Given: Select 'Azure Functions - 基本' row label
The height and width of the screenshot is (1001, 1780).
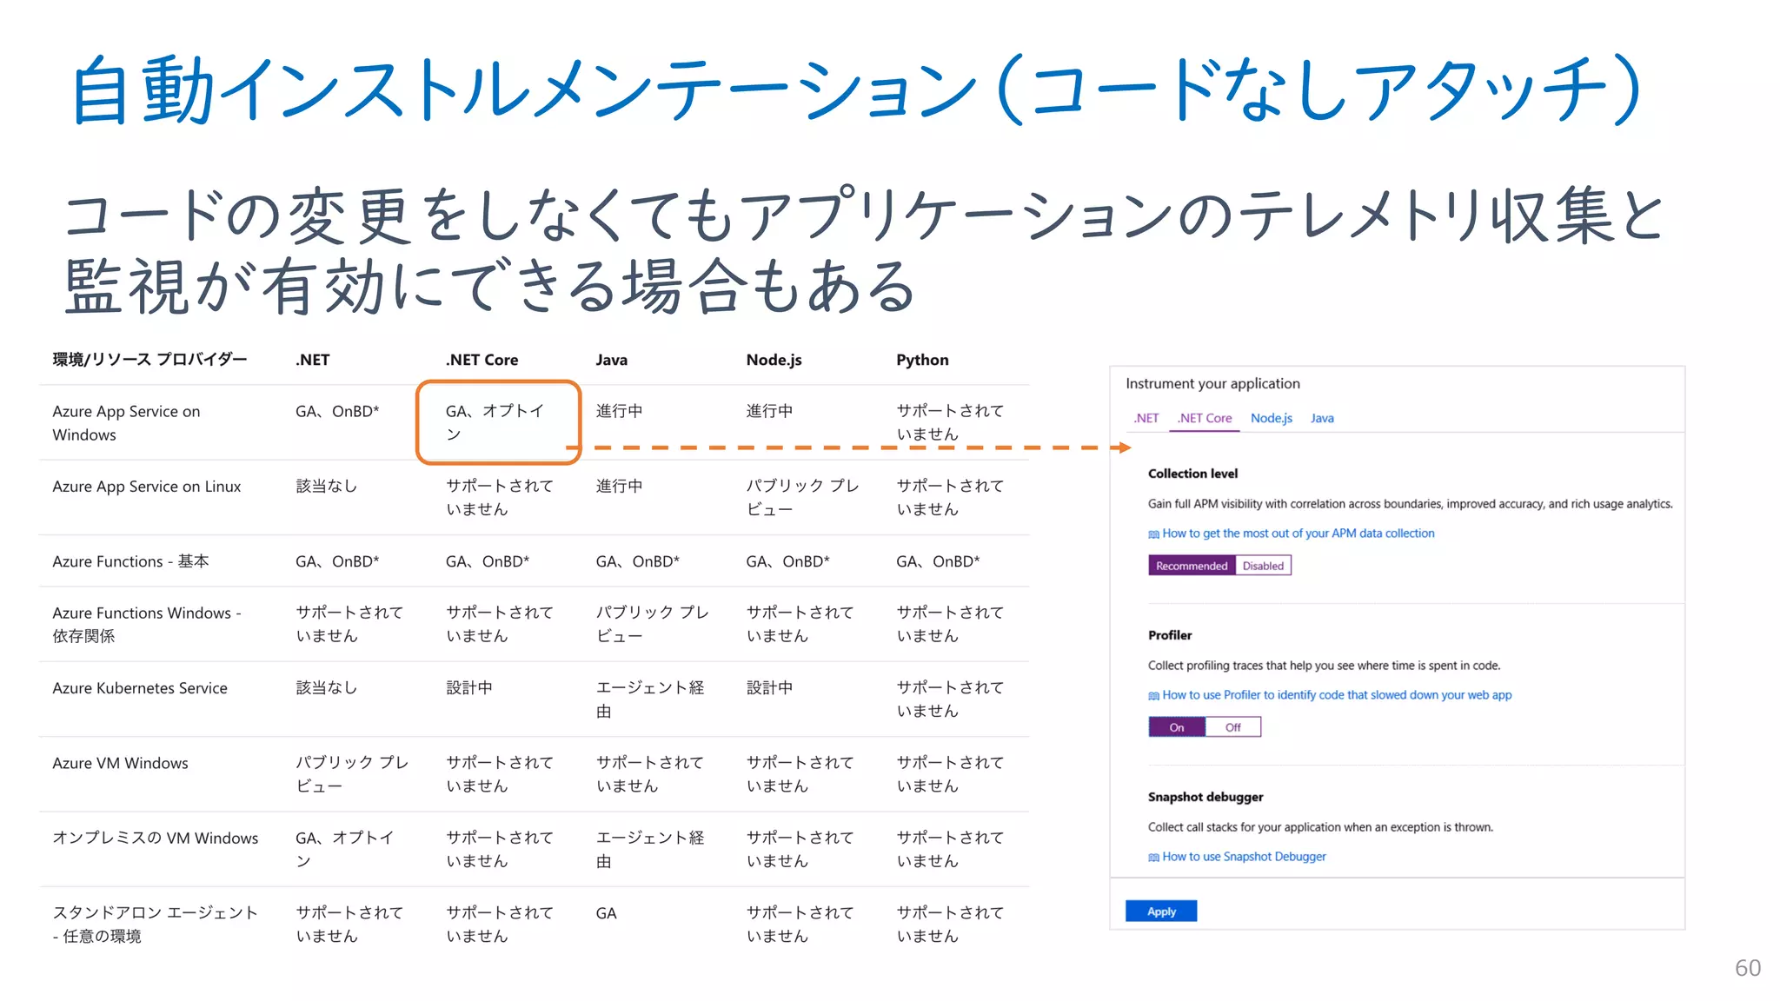Looking at the screenshot, I should [130, 561].
